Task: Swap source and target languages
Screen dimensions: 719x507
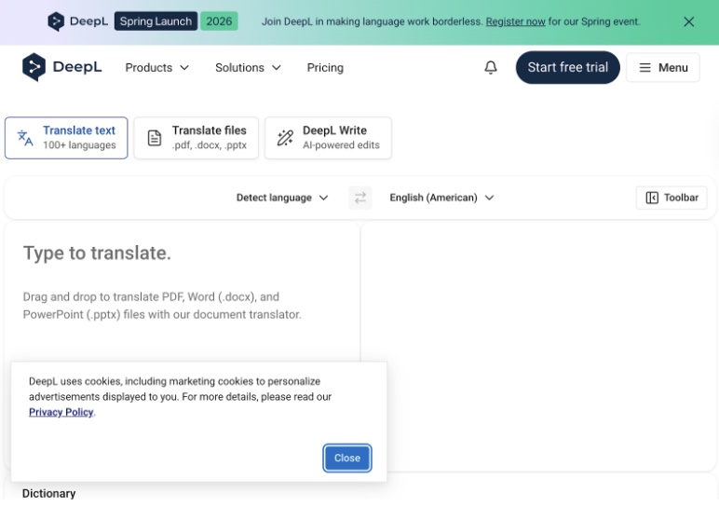Action: [360, 198]
